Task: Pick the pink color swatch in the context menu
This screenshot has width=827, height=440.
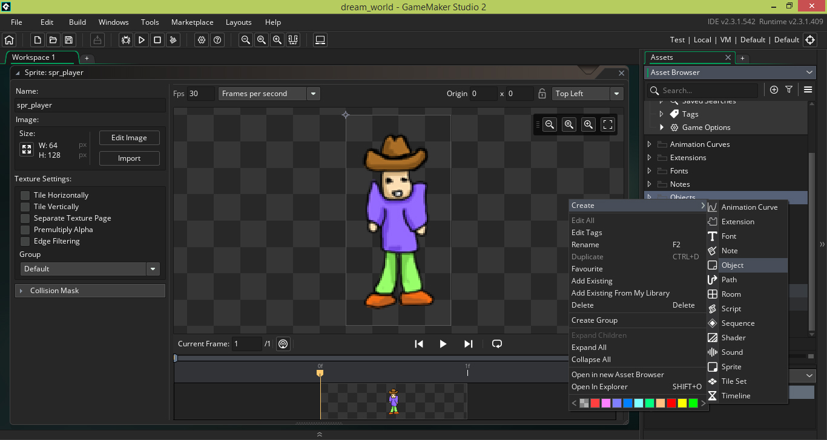Action: (x=606, y=403)
